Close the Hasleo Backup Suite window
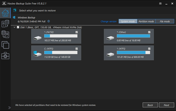The width and height of the screenshot is (176, 111). pos(172,4)
